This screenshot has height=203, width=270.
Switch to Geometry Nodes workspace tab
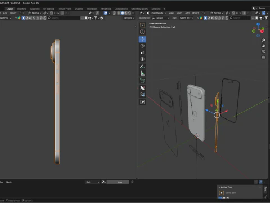139,9
